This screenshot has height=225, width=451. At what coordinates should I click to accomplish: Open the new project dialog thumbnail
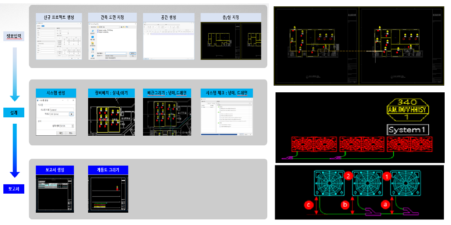(x=59, y=41)
